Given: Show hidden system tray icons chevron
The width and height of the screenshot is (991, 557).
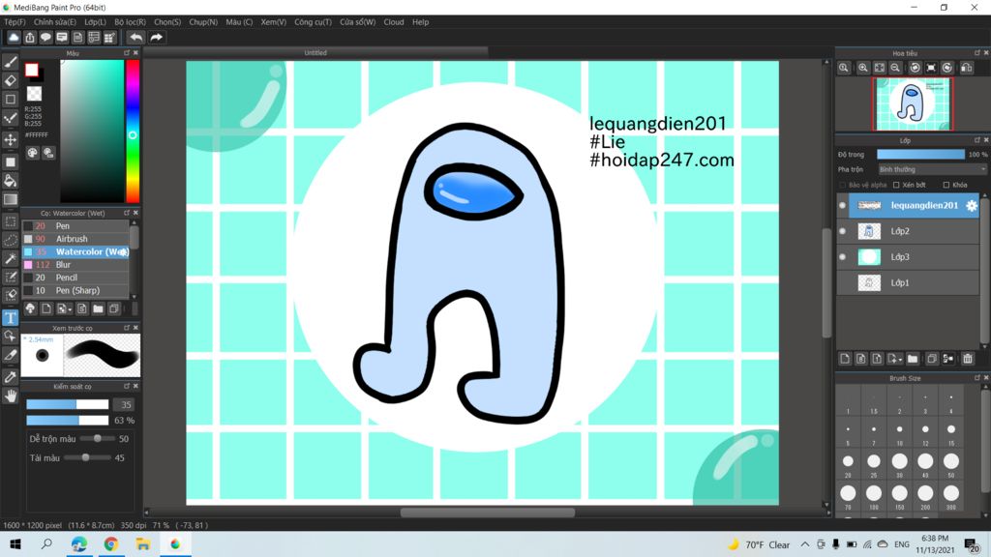Looking at the screenshot, I should (804, 544).
